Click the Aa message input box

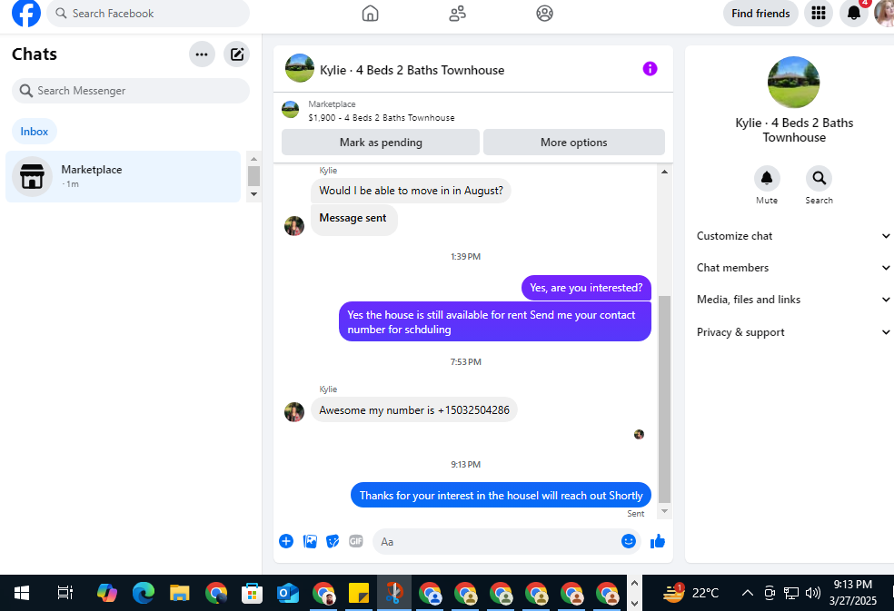pos(497,541)
